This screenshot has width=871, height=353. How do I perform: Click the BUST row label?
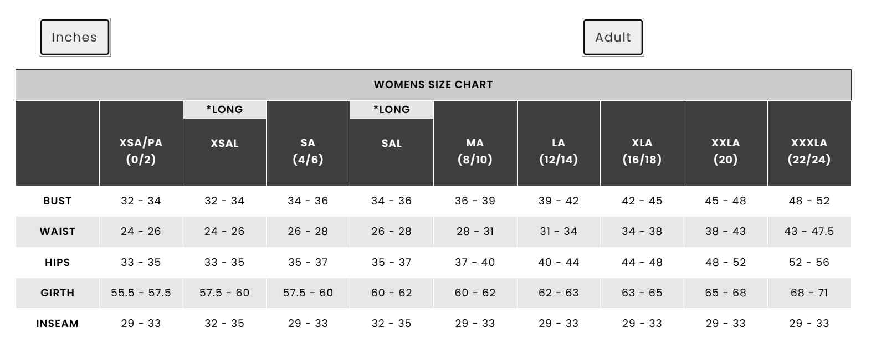pos(58,201)
